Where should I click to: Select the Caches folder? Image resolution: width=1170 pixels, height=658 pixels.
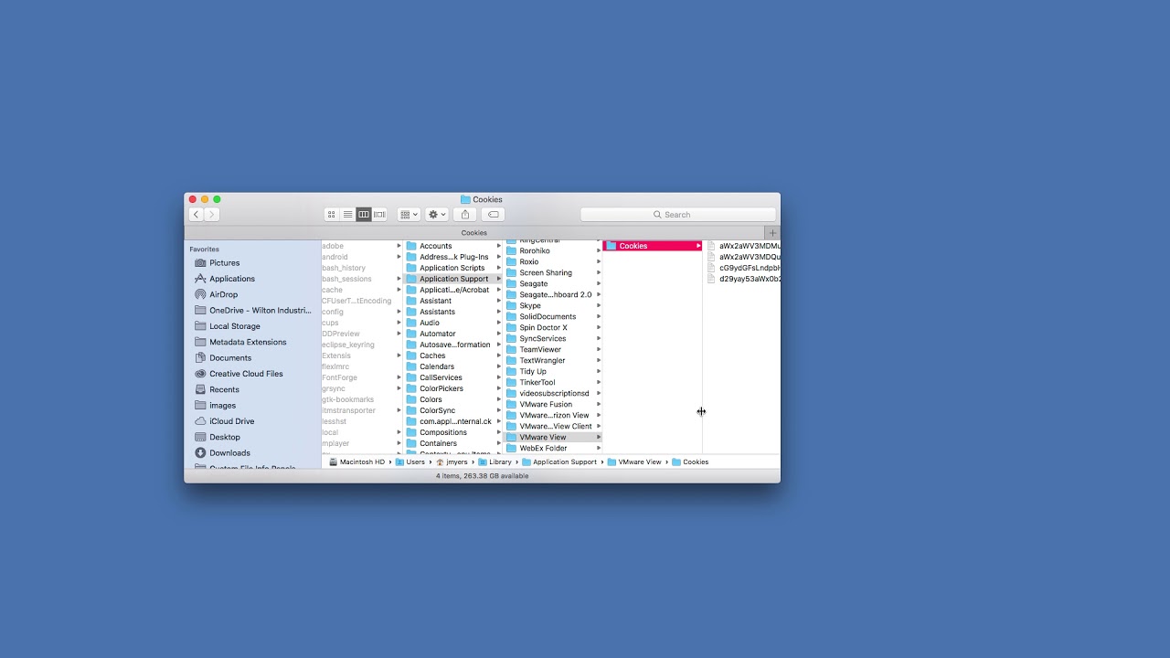(452, 356)
